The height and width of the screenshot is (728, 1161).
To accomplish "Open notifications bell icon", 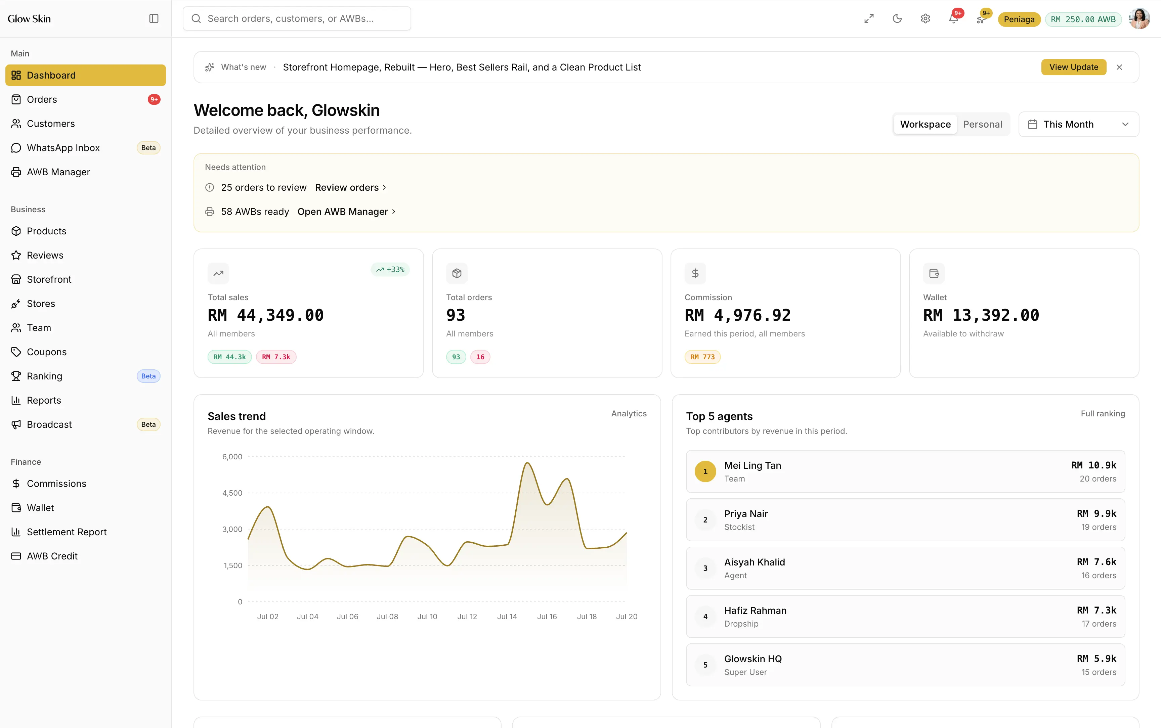I will coord(953,19).
